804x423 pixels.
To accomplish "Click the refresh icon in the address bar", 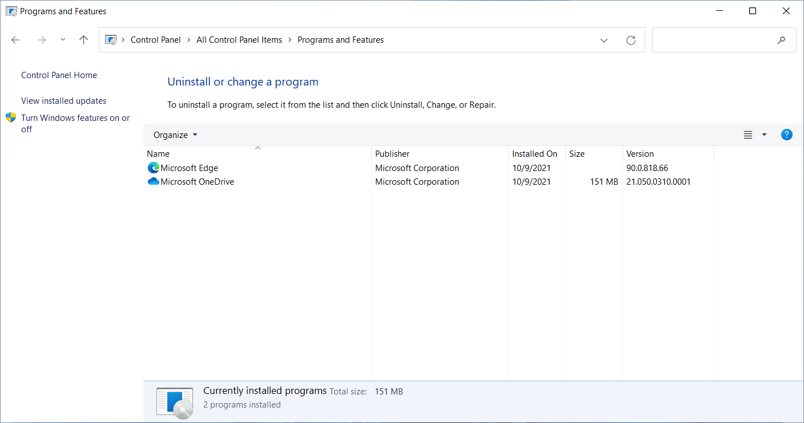I will [x=630, y=40].
